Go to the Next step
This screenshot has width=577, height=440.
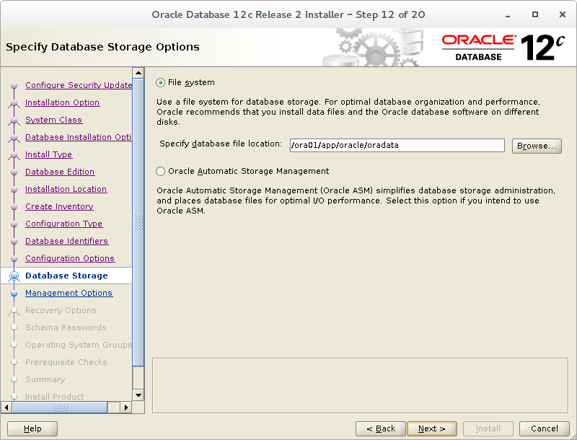pyautogui.click(x=431, y=428)
